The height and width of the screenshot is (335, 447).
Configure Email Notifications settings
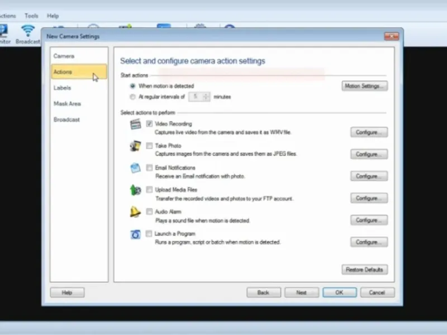coord(369,176)
